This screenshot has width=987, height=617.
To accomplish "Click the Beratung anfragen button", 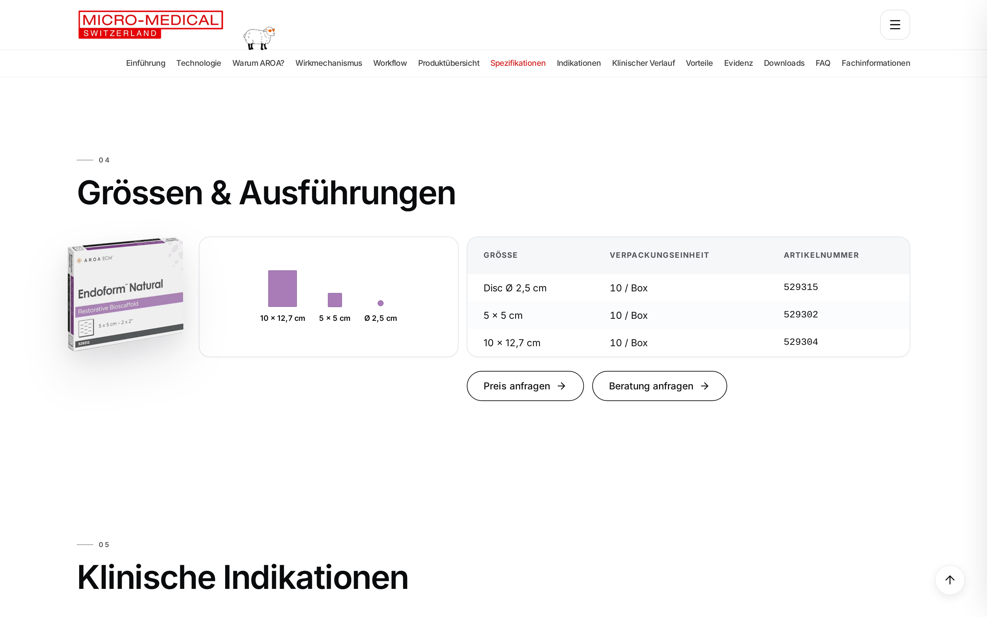I will 659,386.
